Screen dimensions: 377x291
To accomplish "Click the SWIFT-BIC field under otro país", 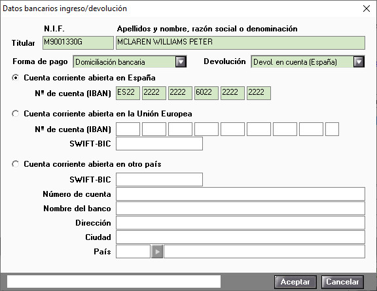I will (160, 179).
